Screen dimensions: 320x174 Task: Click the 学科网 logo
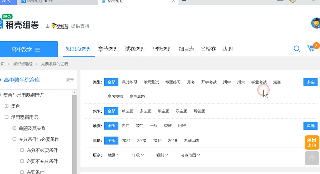[60, 26]
